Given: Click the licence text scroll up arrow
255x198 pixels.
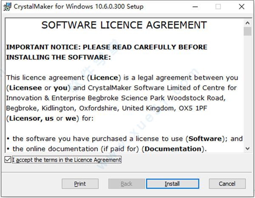Looking at the screenshot, I should coord(247,23).
